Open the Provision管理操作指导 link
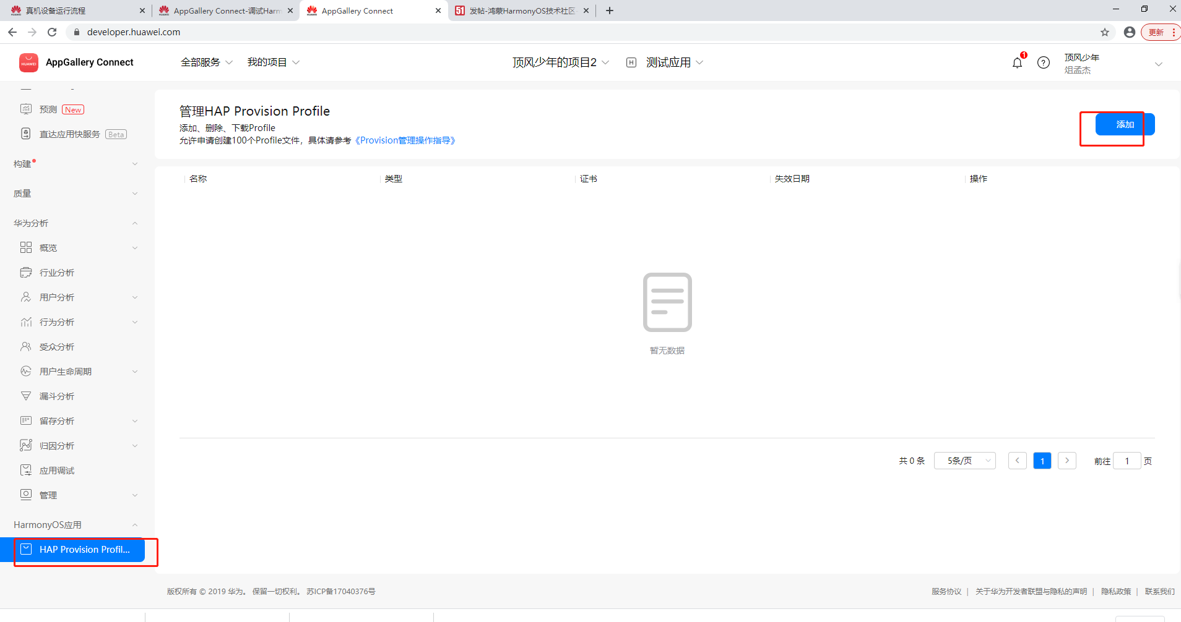Screen dimensions: 1181x622 pyautogui.click(x=405, y=140)
